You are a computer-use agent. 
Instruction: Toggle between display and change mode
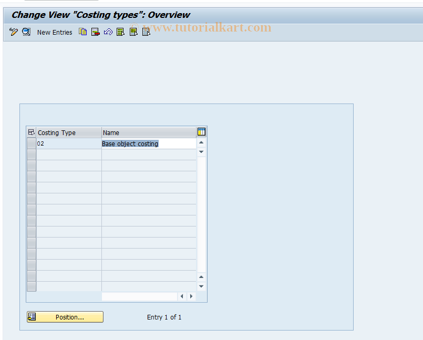coord(13,32)
